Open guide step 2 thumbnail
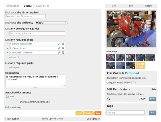The image size is (161, 122). (120, 58)
